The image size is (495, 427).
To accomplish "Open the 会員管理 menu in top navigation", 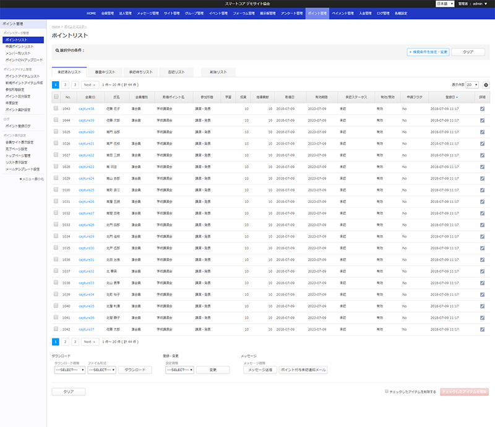I will click(x=108, y=13).
